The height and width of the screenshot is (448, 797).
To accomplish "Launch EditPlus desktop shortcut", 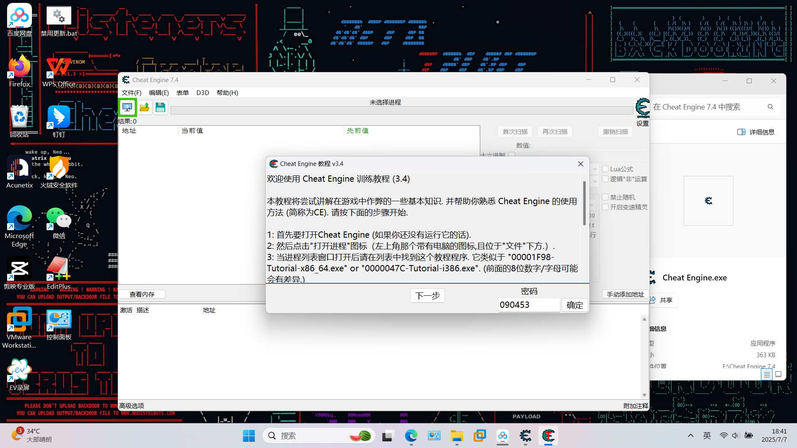I will [x=59, y=273].
